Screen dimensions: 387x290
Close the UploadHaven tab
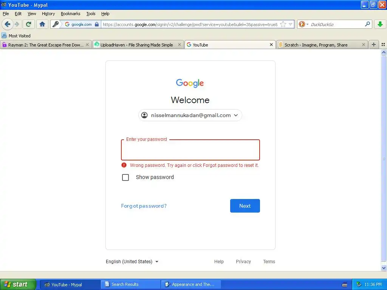tap(180, 45)
